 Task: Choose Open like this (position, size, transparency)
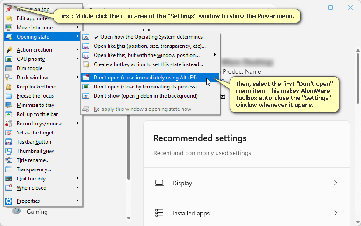[x=150, y=46]
